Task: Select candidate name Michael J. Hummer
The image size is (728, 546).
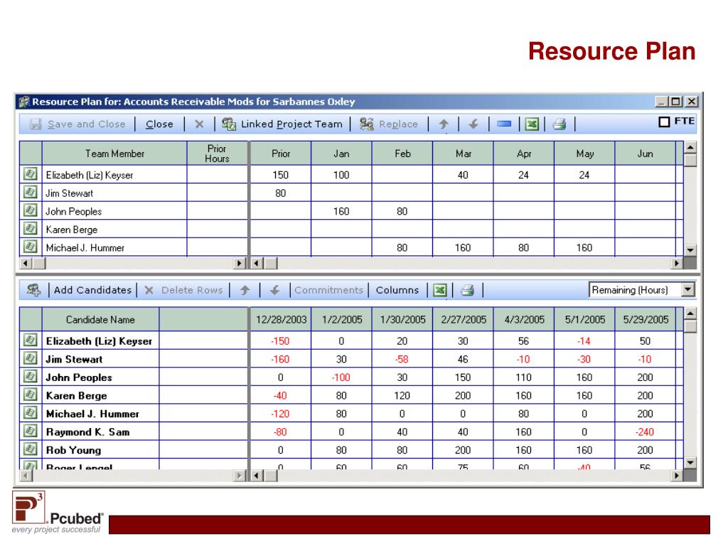Action: pos(92,414)
